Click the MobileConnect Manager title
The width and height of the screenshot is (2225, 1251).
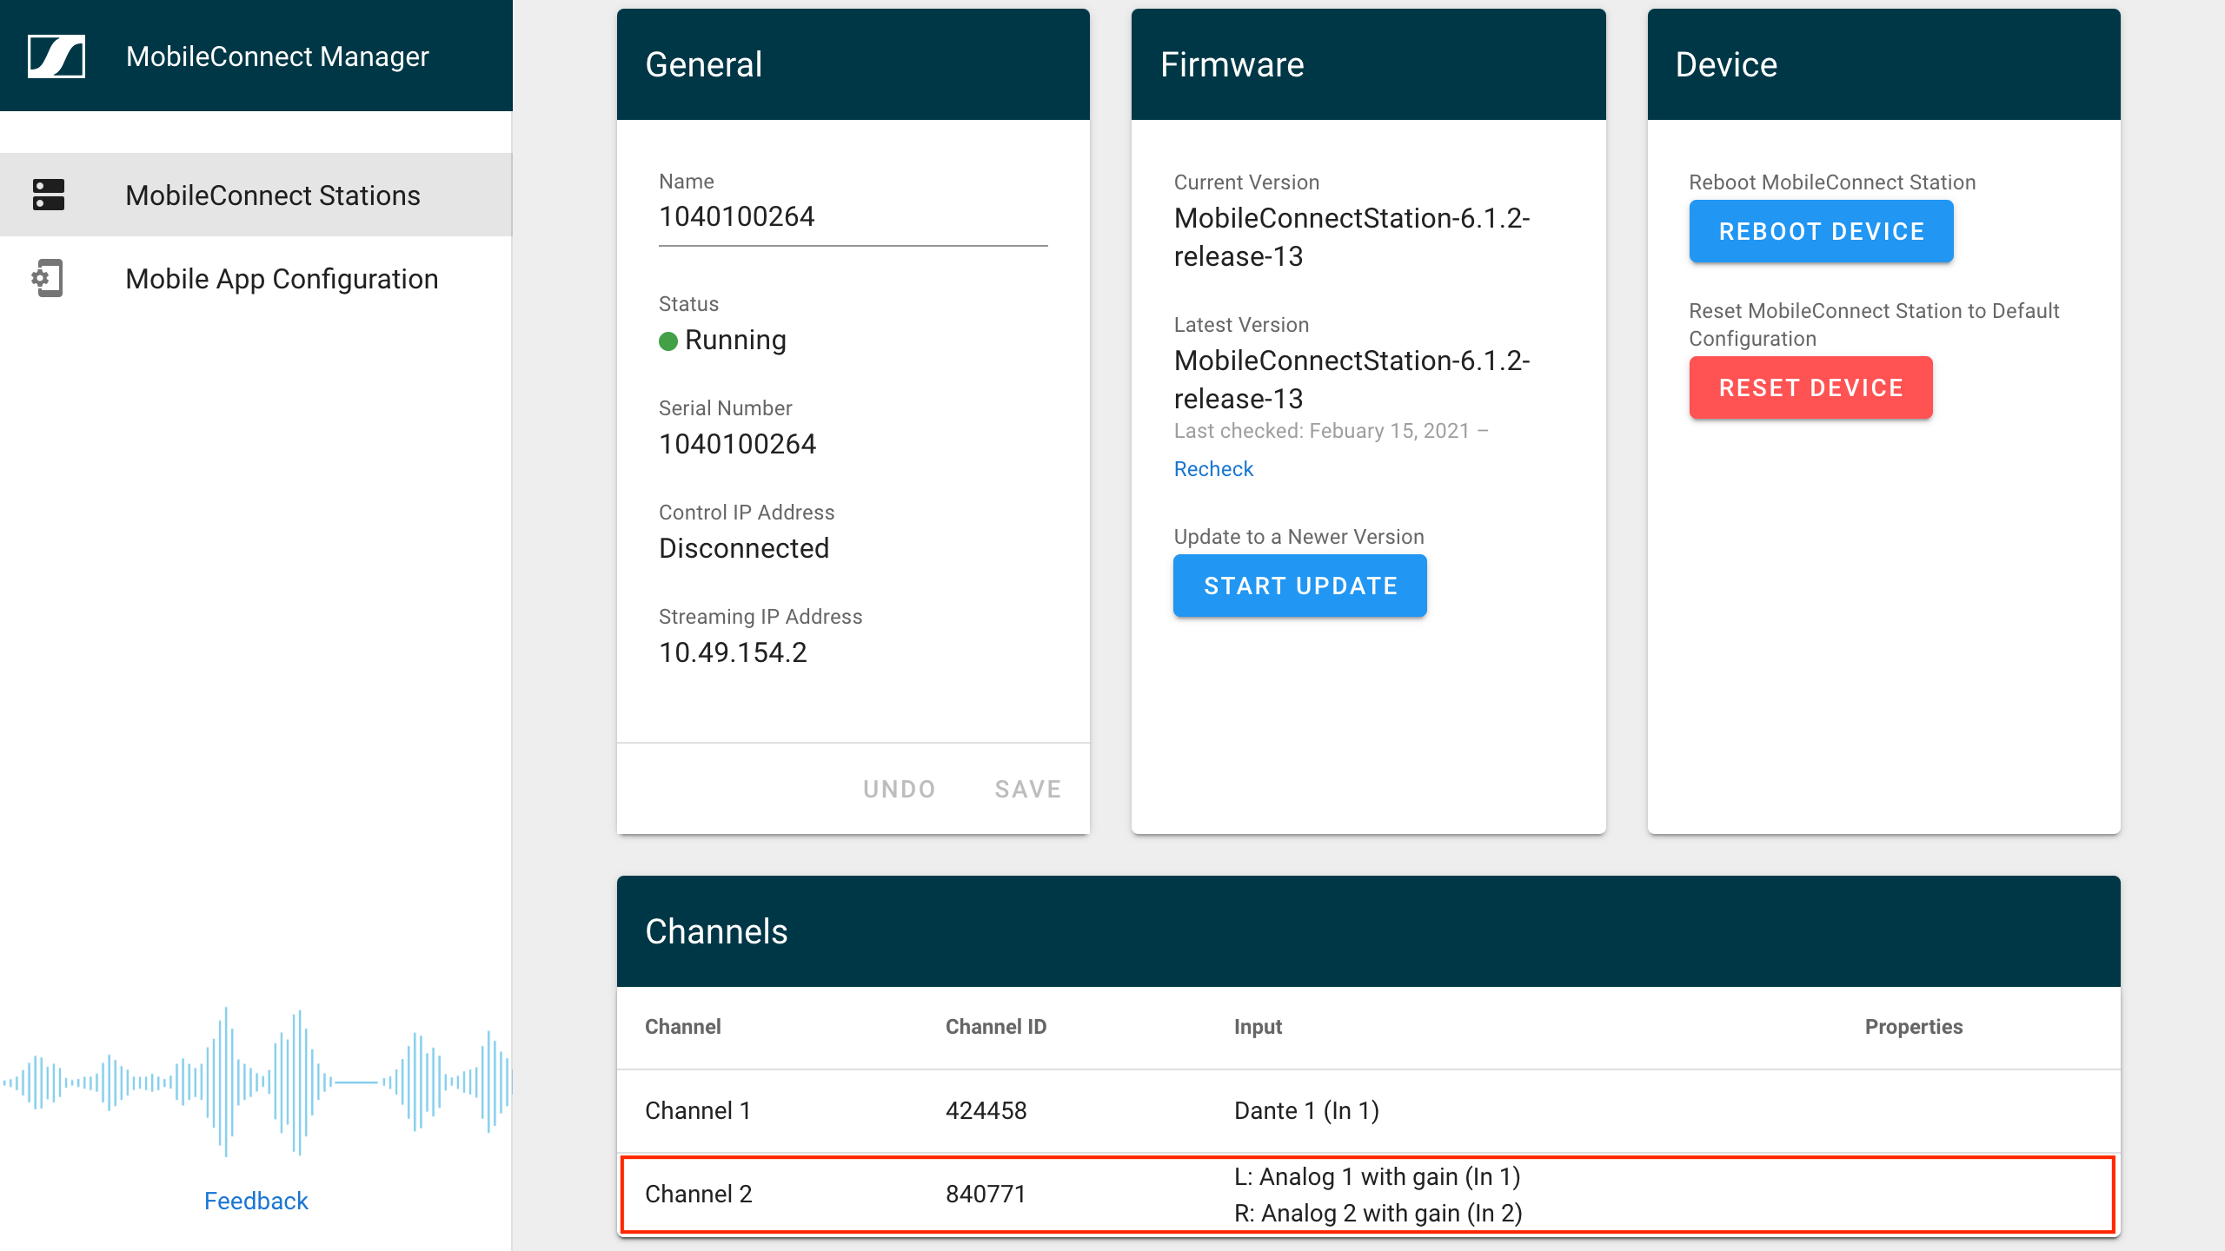[277, 56]
